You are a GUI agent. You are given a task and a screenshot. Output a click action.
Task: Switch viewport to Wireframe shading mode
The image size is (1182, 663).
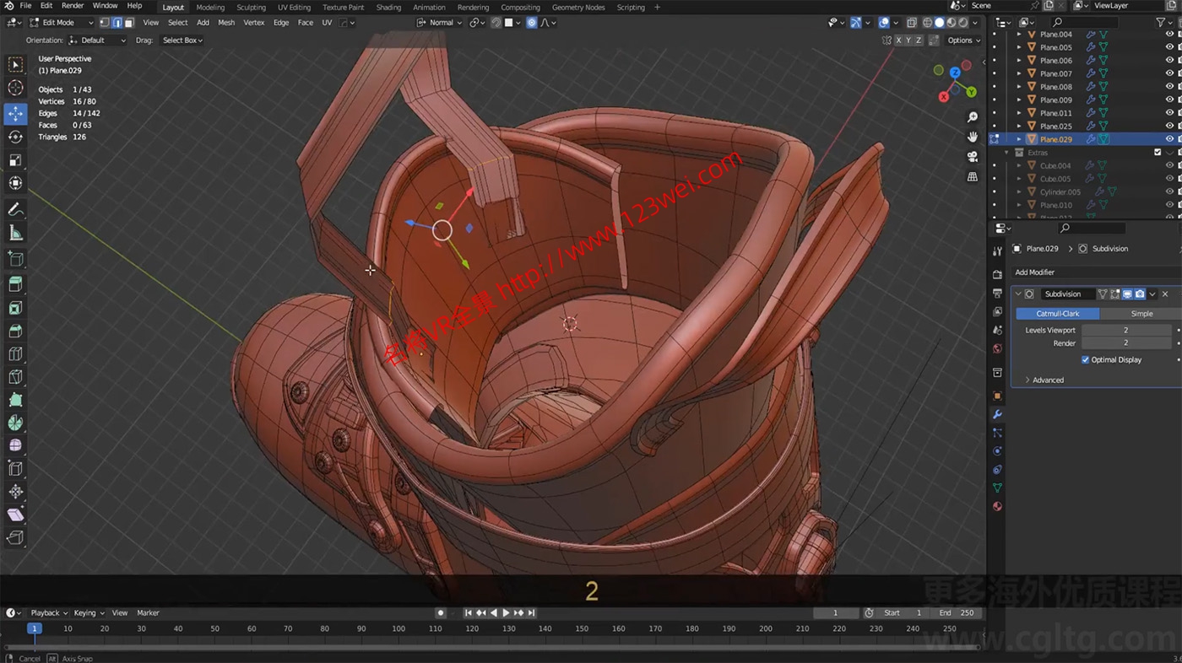pyautogui.click(x=928, y=22)
